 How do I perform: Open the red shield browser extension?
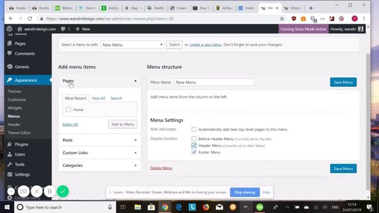294,18
